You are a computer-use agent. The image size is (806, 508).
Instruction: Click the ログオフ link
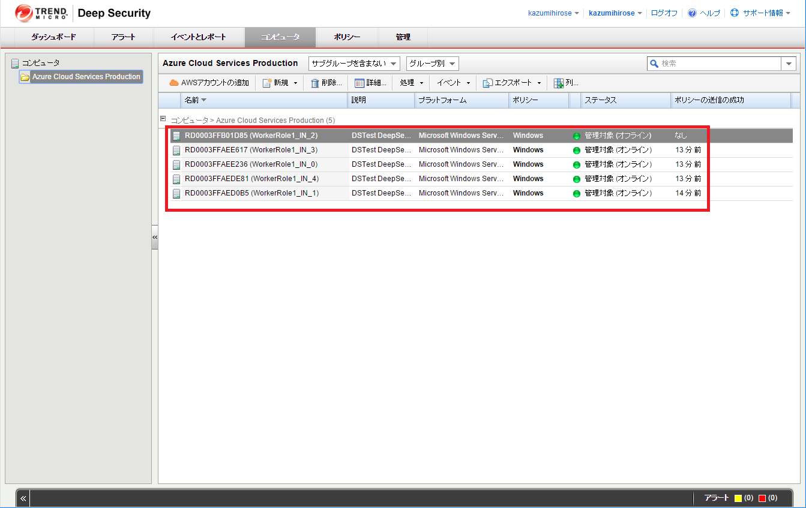tap(664, 13)
